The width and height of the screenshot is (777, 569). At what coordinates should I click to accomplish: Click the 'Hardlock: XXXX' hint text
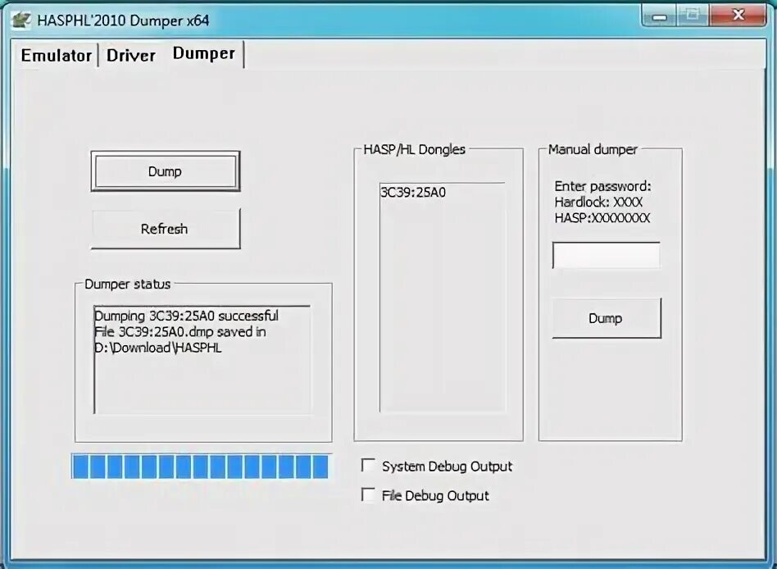pos(598,203)
